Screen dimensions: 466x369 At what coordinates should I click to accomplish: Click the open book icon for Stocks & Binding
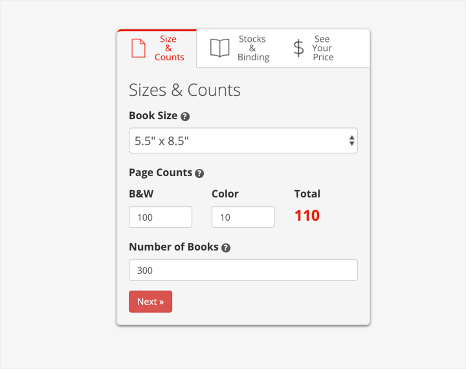pos(219,48)
